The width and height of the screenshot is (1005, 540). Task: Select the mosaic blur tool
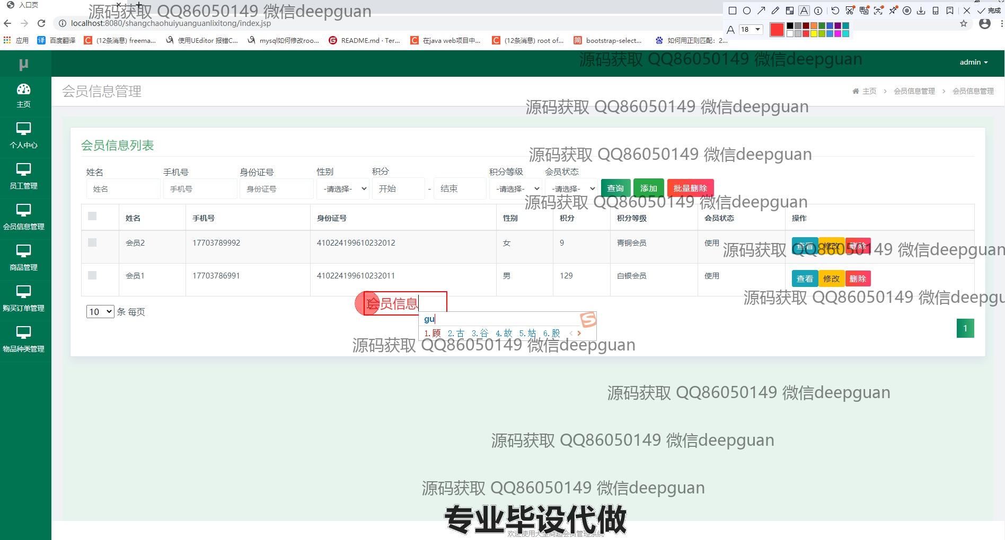(790, 11)
